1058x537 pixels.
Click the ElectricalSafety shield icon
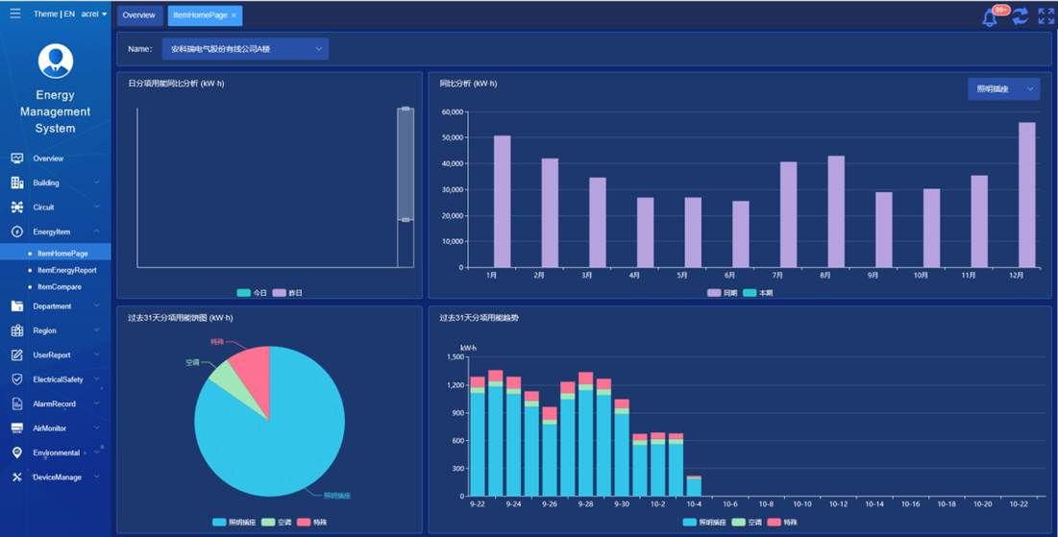[x=16, y=379]
